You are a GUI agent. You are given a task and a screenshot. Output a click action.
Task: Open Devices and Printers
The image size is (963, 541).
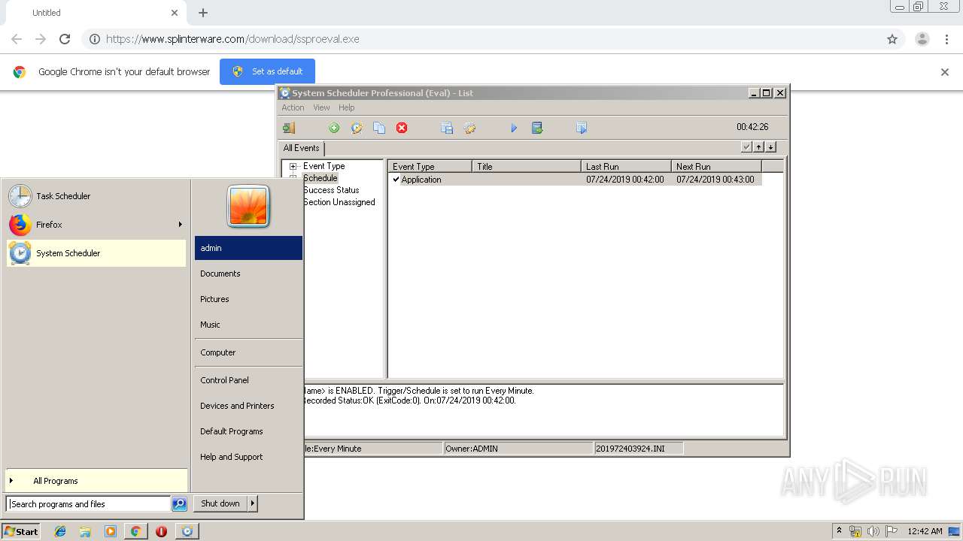tap(248, 406)
